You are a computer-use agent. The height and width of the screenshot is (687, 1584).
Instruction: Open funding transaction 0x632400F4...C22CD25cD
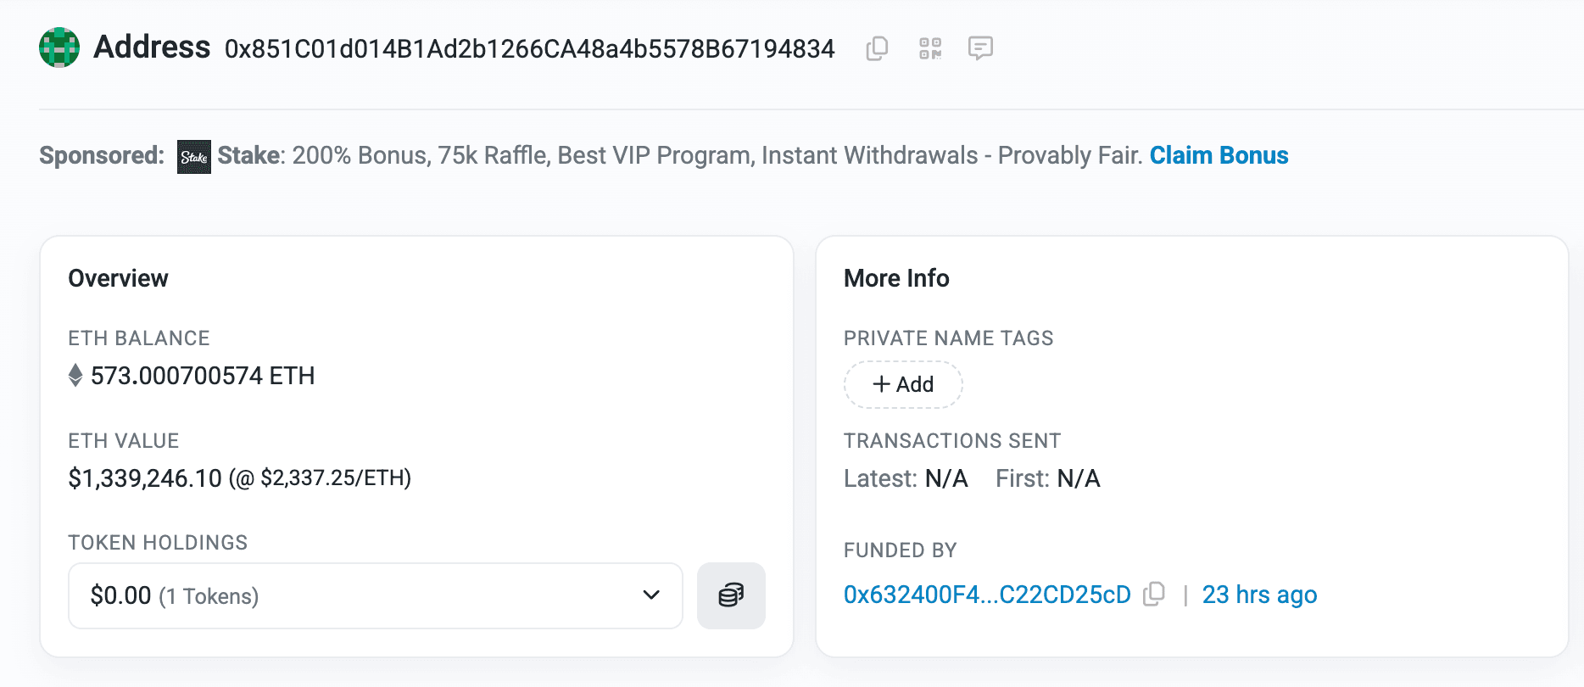tap(988, 595)
